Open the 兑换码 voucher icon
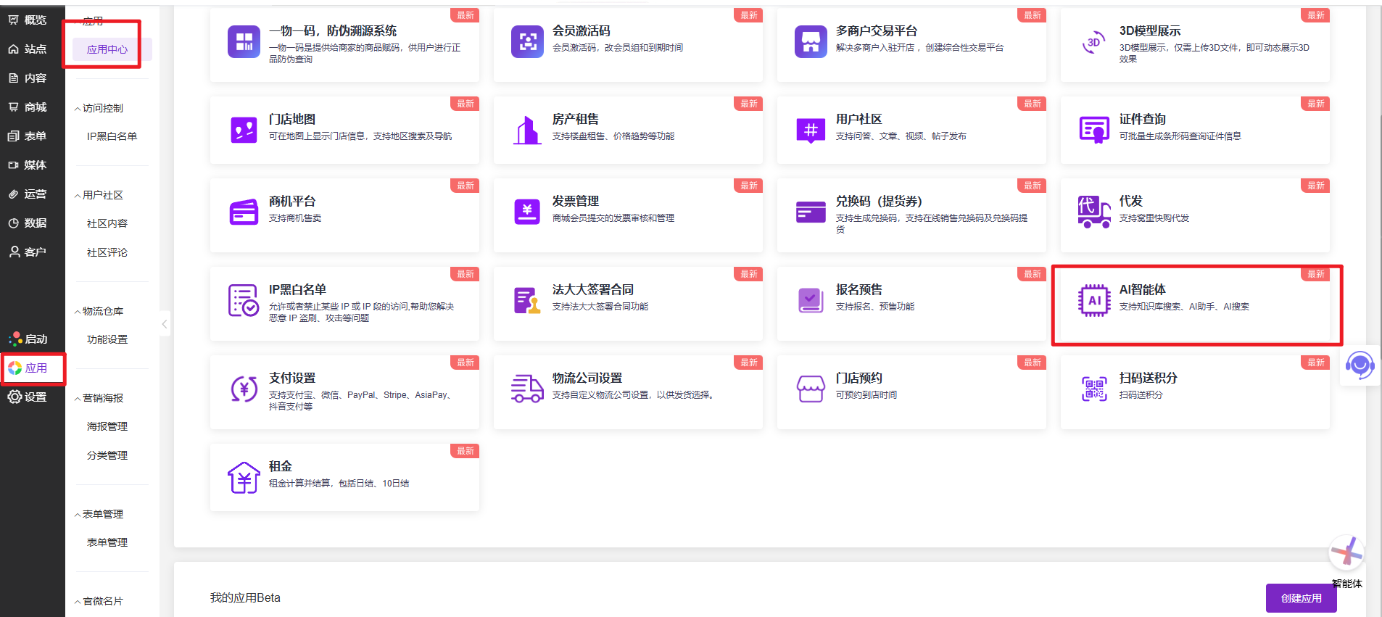This screenshot has width=1382, height=617. click(x=811, y=212)
